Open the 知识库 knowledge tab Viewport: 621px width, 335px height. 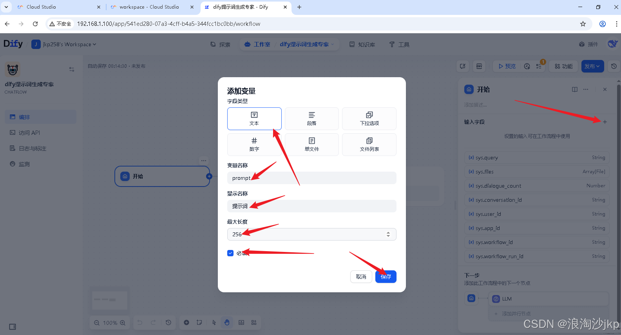tap(362, 44)
